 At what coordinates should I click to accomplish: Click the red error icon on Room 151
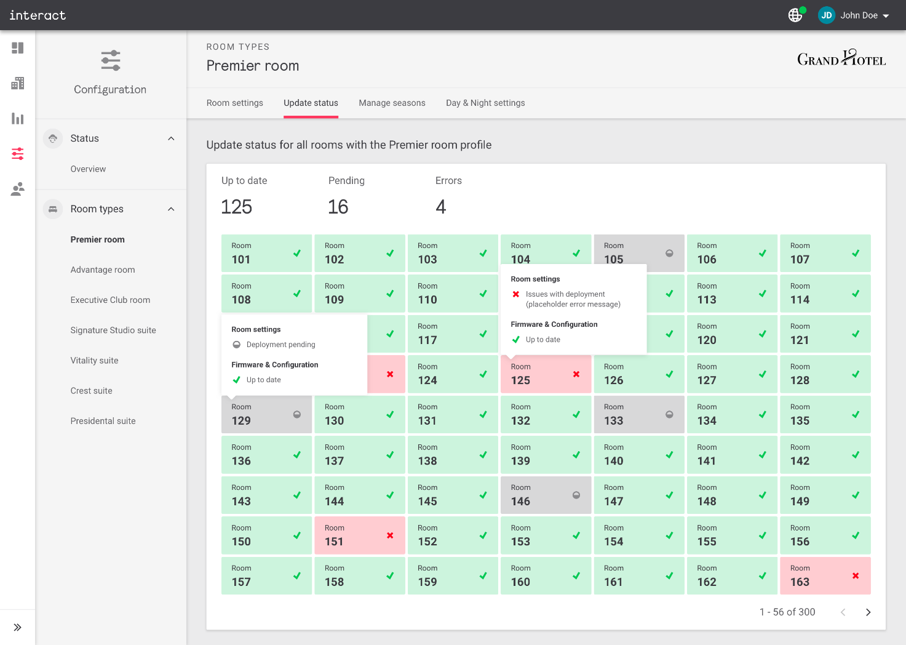390,535
